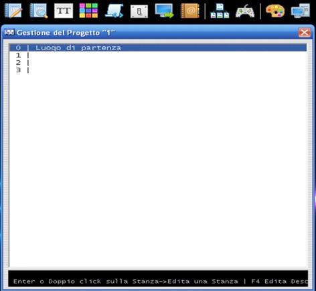
Task: Click the scroll with blue arrows icon
Action: (114, 11)
